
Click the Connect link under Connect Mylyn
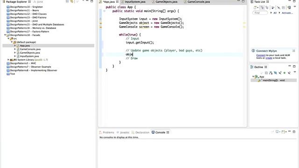click(x=261, y=55)
